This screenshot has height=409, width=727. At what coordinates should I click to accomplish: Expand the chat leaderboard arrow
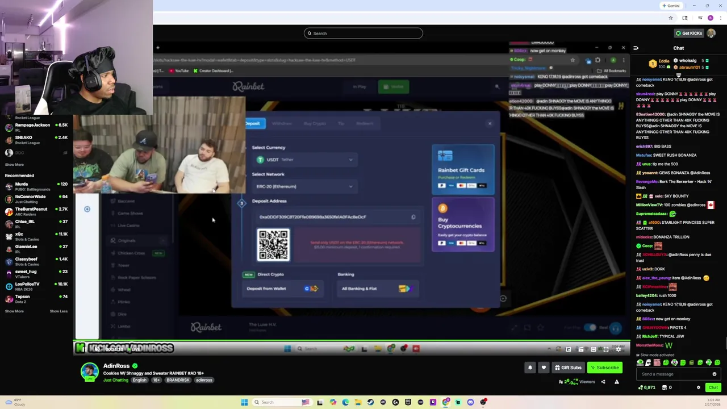pos(679,76)
